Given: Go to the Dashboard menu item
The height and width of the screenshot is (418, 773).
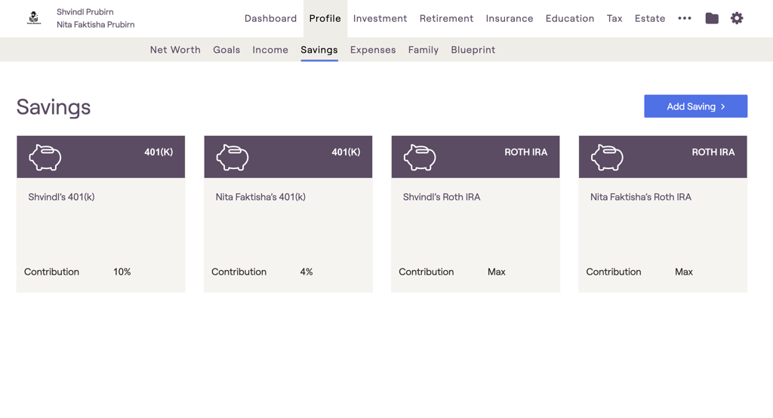Looking at the screenshot, I should (270, 18).
